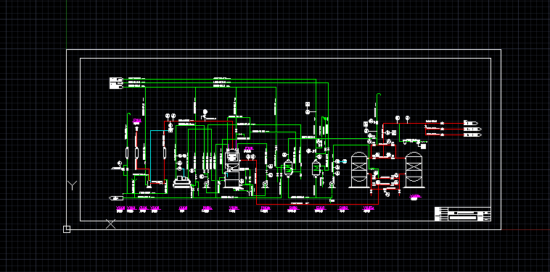
Task: Select the right tall cross-braced tower vessel
Action: 414,170
